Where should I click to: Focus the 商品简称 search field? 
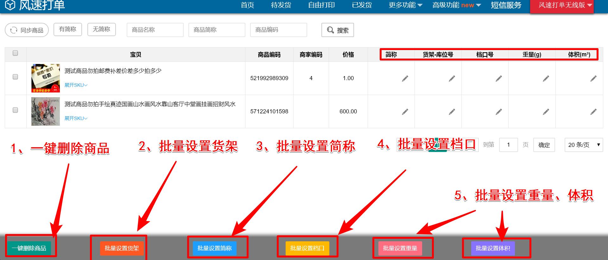point(217,30)
